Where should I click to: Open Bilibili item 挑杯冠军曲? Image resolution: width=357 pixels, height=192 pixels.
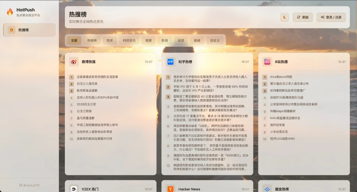tap(277, 125)
